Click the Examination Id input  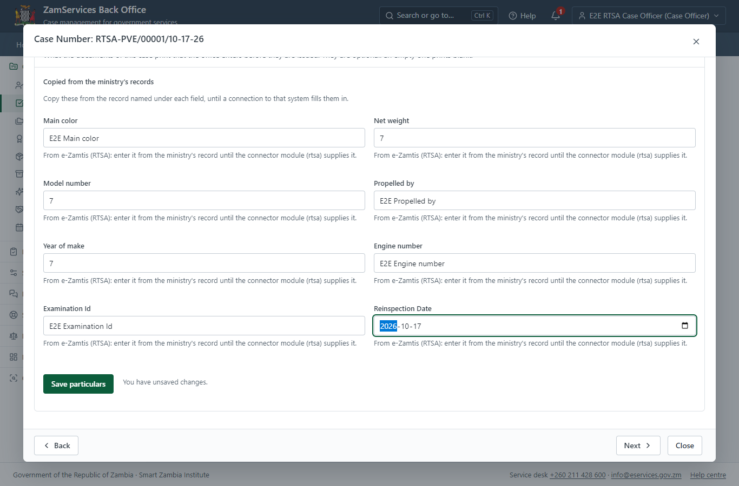[x=204, y=326]
